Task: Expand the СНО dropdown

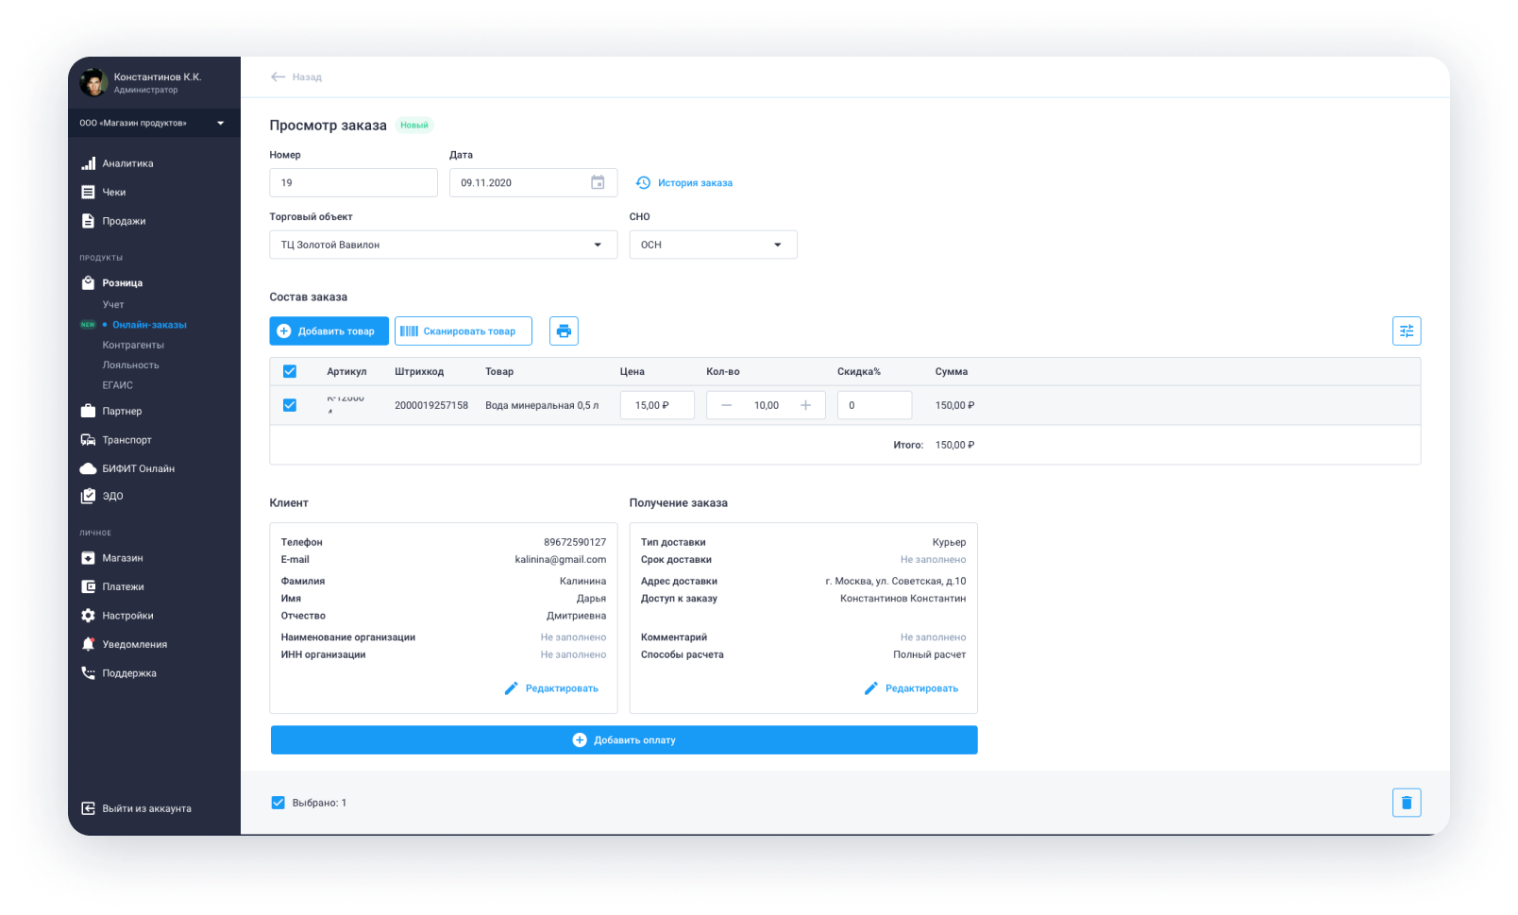Action: pos(713,245)
